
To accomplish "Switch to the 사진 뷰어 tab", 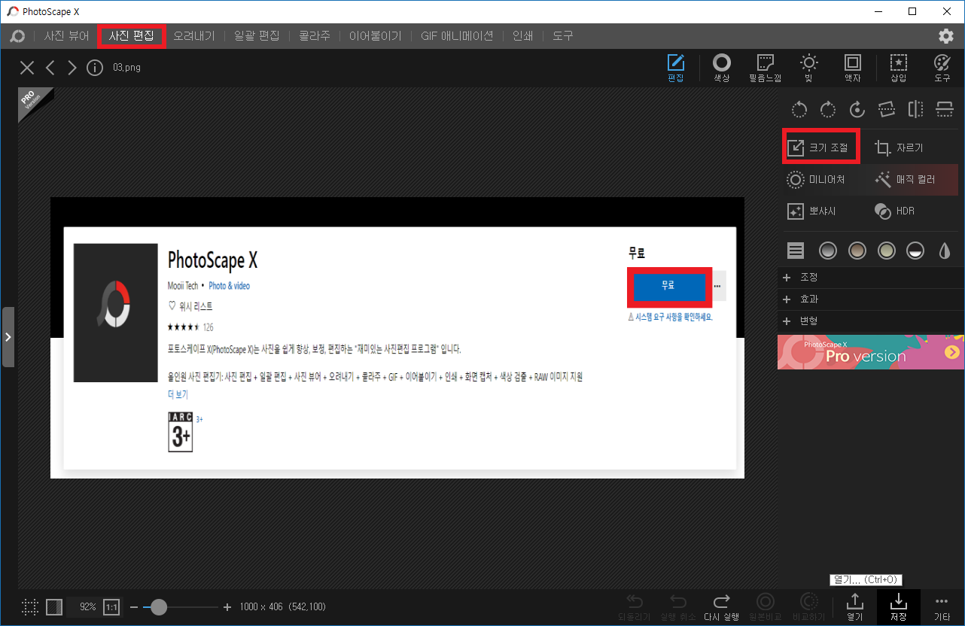I will tap(67, 35).
